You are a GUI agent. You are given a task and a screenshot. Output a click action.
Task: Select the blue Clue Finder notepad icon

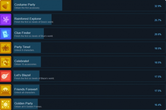(6, 34)
